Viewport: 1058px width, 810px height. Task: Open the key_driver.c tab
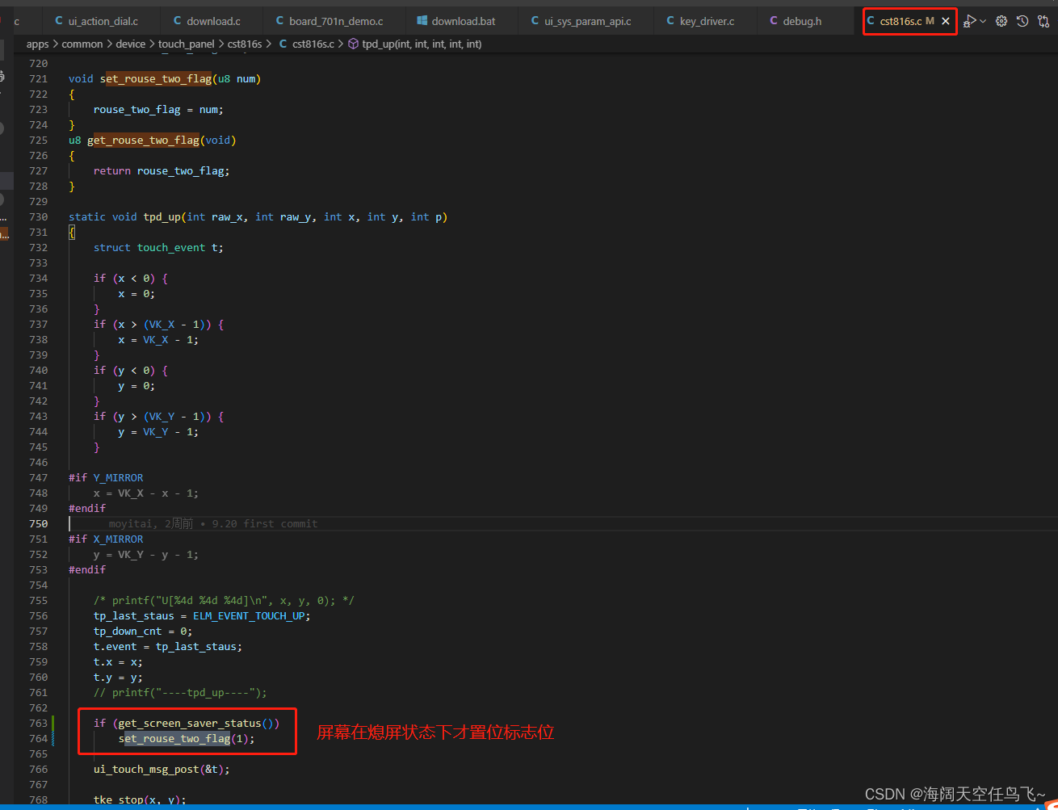[x=700, y=21]
